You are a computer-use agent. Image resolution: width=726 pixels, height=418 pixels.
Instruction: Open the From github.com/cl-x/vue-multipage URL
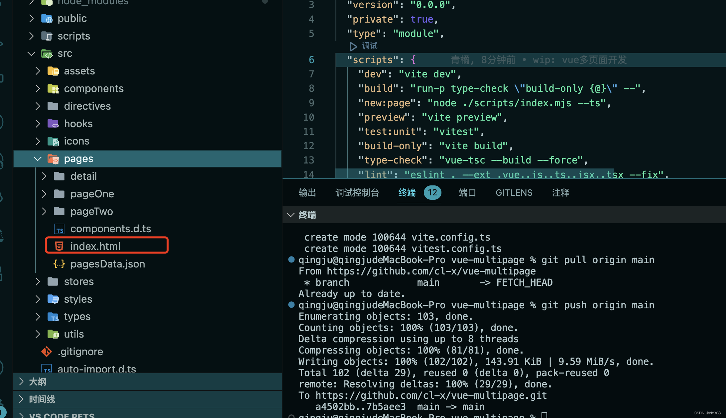pos(431,271)
